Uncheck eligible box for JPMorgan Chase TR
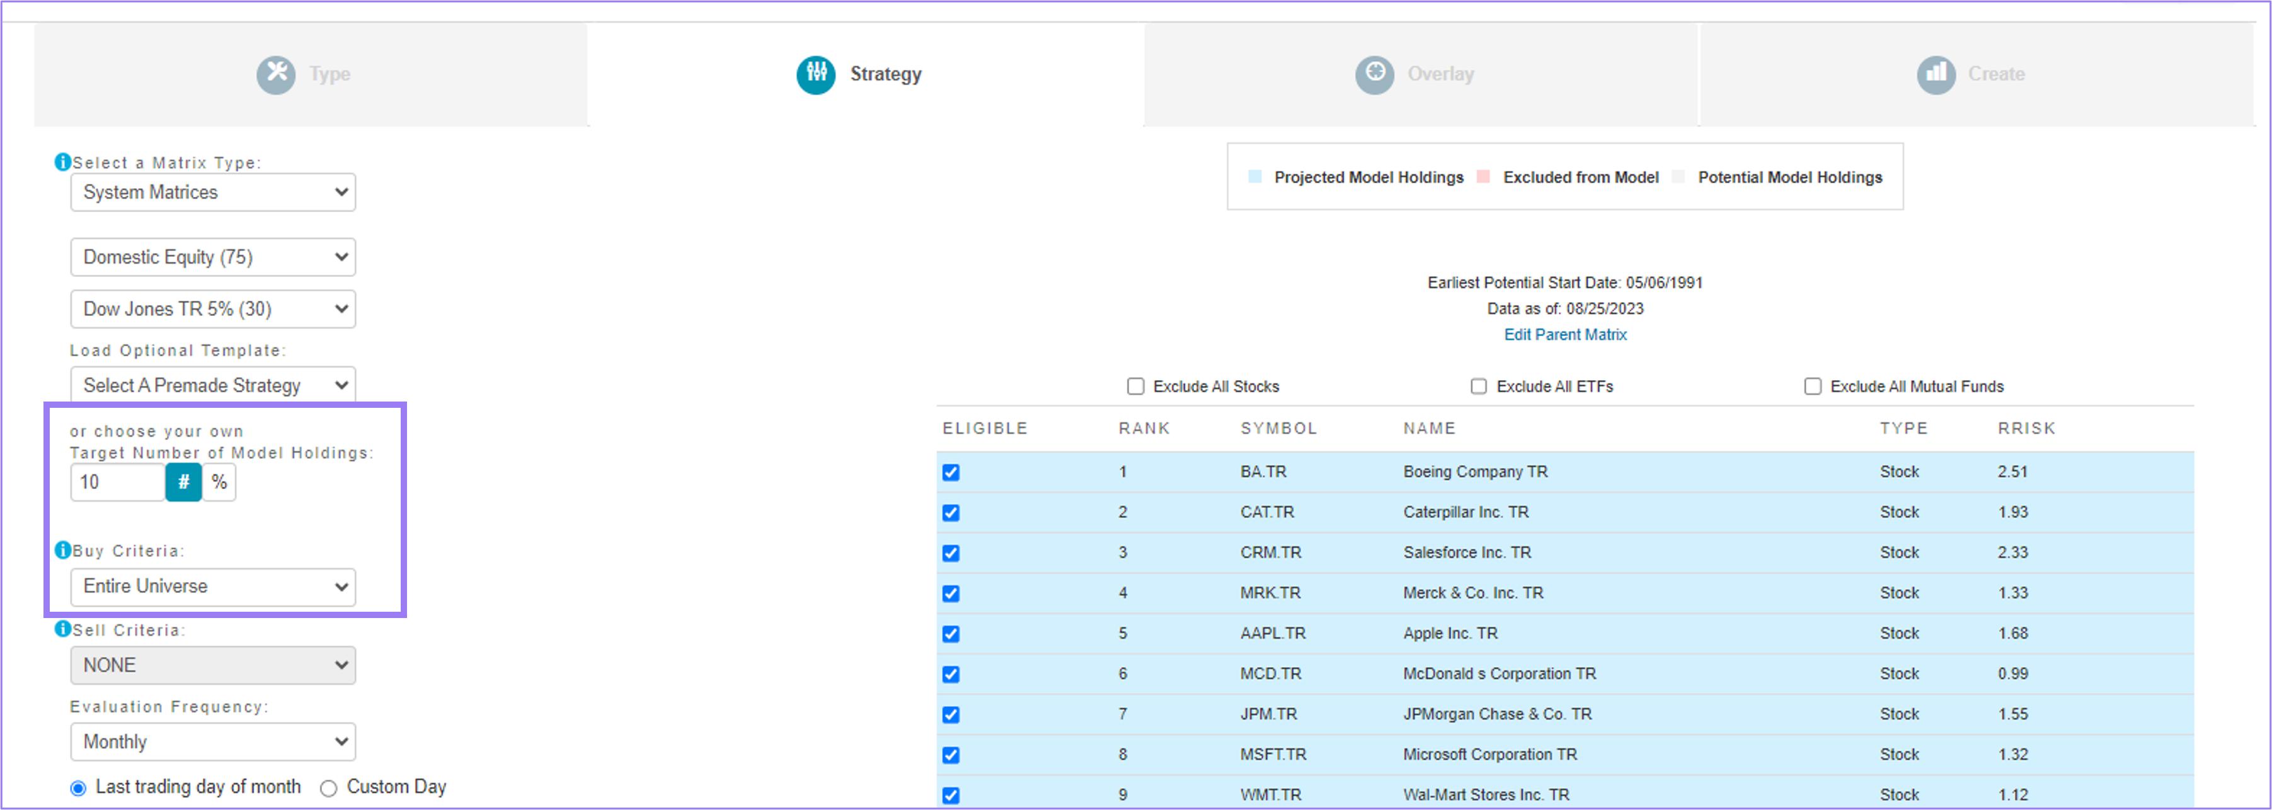Viewport: 2272px width, 810px height. pos(951,715)
